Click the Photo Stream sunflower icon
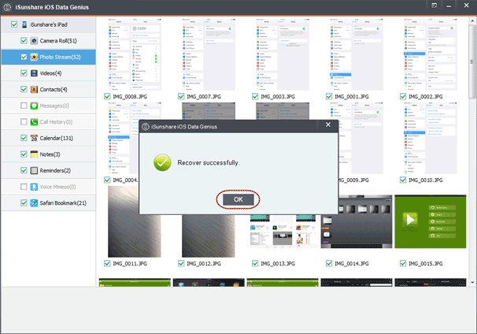The width and height of the screenshot is (477, 334). click(34, 57)
